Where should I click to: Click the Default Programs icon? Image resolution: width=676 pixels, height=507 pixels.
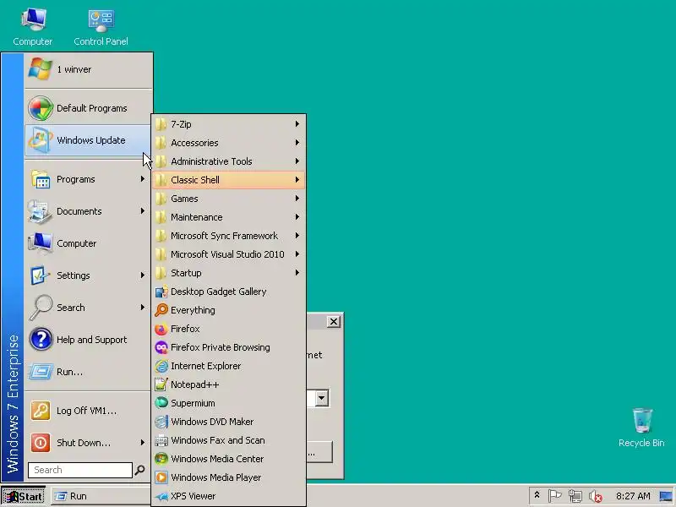40,108
